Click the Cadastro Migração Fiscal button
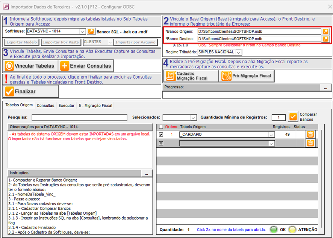Image resolution: width=333 pixels, height=238 pixels. 191,76
